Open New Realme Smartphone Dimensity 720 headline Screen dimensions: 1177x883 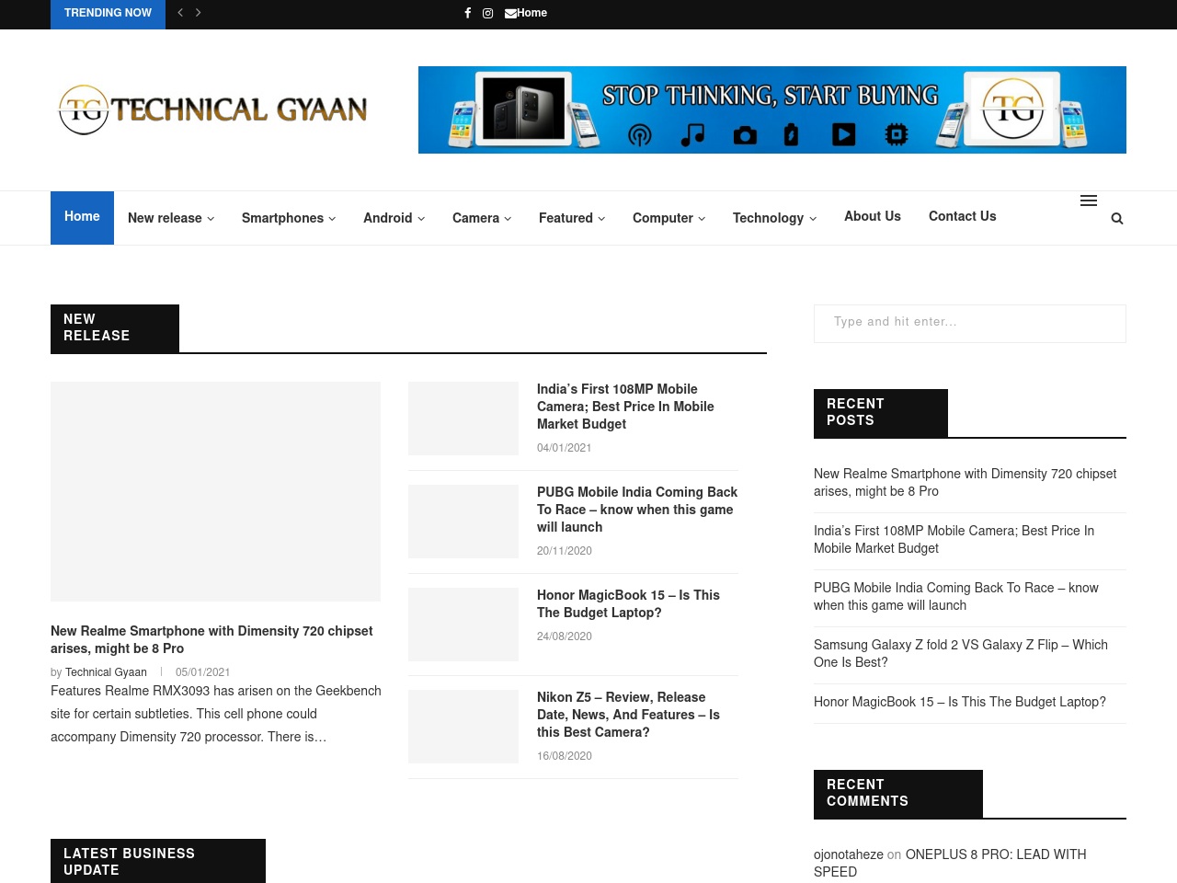pyautogui.click(x=211, y=639)
